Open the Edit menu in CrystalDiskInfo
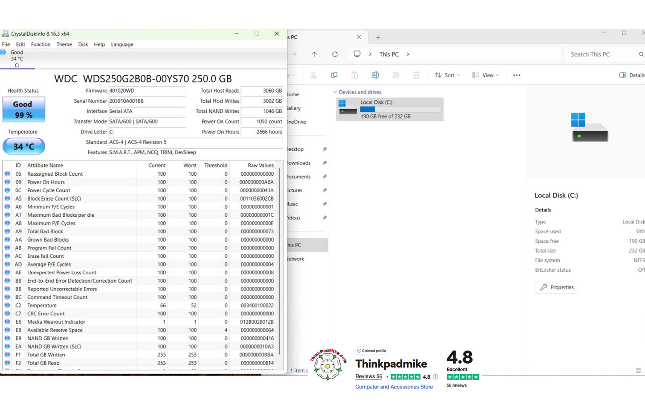 click(x=21, y=45)
